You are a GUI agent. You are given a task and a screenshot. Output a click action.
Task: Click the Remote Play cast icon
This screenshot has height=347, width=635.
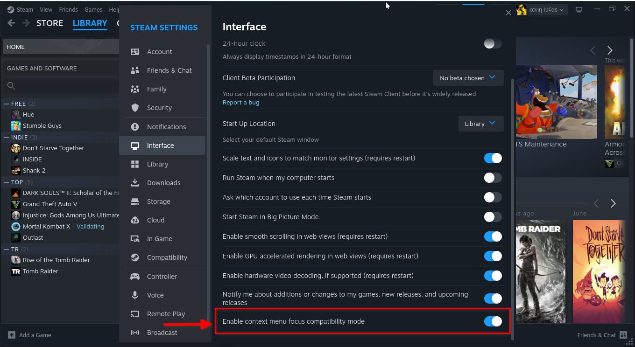pos(135,314)
